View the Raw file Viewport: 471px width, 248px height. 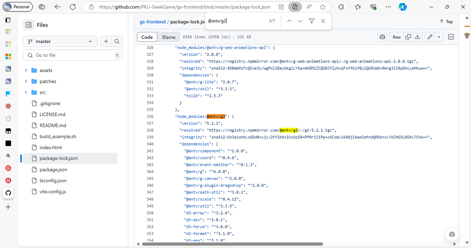pos(397,37)
